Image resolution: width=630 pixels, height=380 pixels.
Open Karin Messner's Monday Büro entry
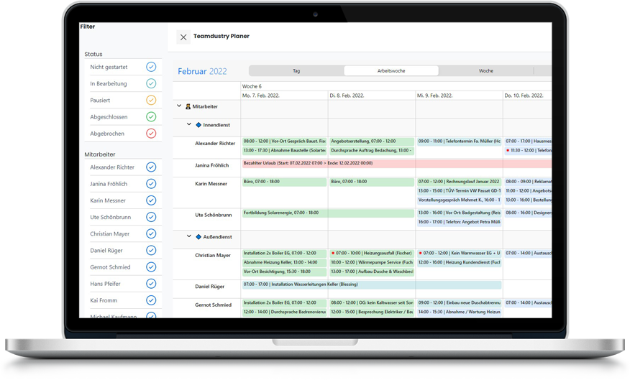pos(285,182)
